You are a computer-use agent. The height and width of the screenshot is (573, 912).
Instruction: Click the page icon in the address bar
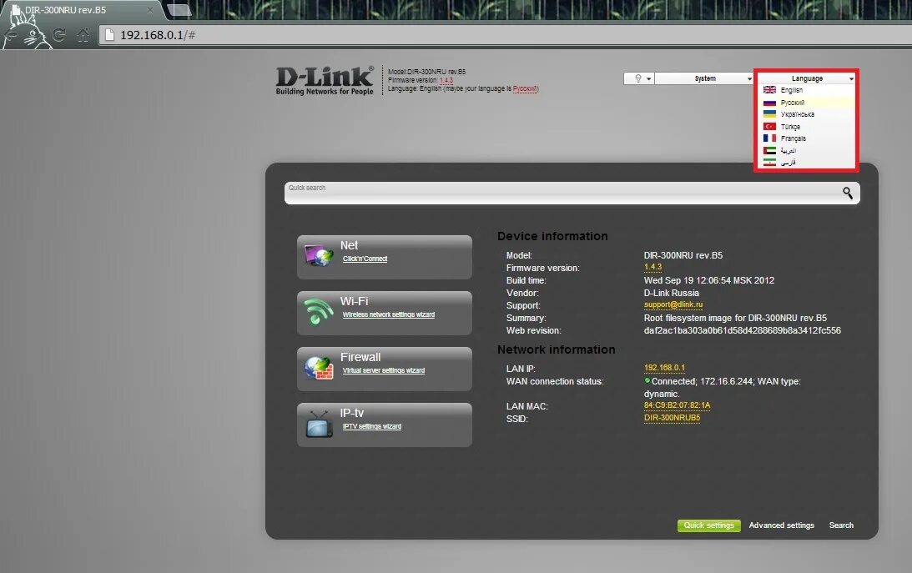(109, 35)
